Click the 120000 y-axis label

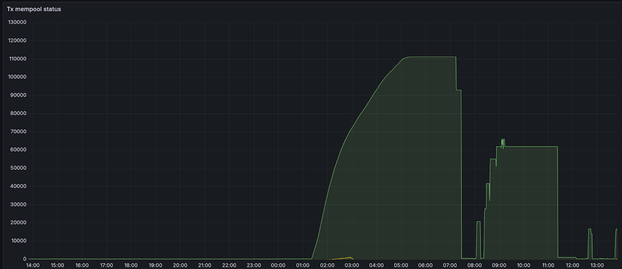point(17,40)
